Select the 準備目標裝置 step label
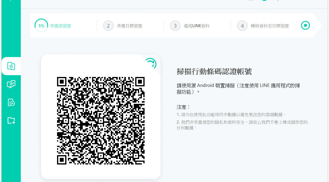Image resolution: width=329 pixels, height=182 pixels. click(129, 26)
